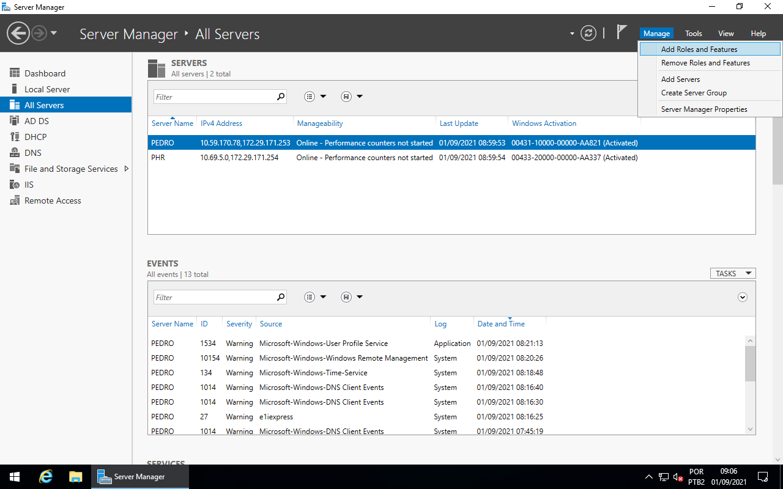The height and width of the screenshot is (489, 783).
Task: Open Servers filter criteria list dropdown
Action: coord(315,97)
